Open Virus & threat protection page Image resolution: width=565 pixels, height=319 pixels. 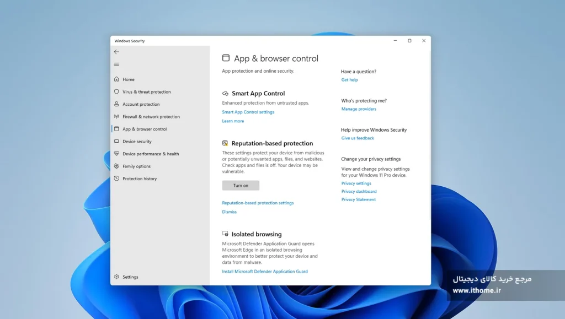pyautogui.click(x=147, y=91)
